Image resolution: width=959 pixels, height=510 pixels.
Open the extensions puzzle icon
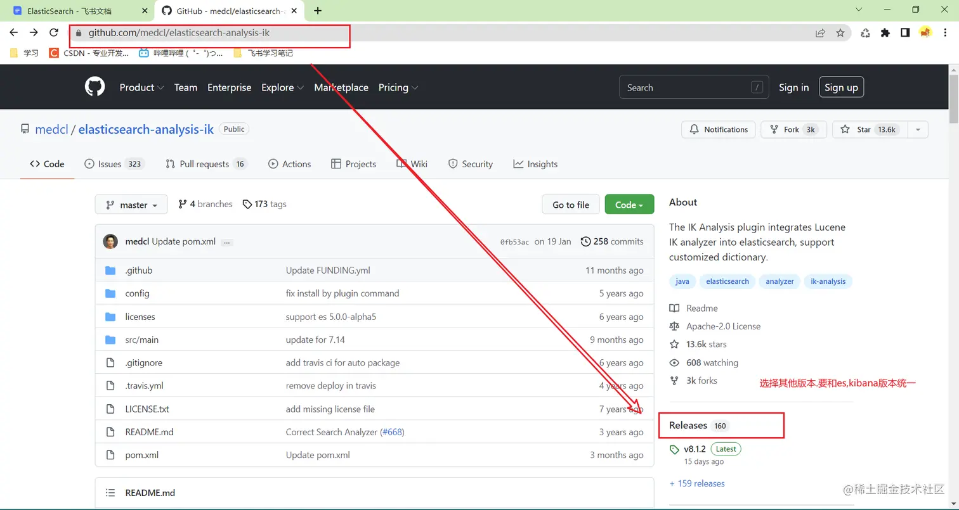(x=885, y=33)
